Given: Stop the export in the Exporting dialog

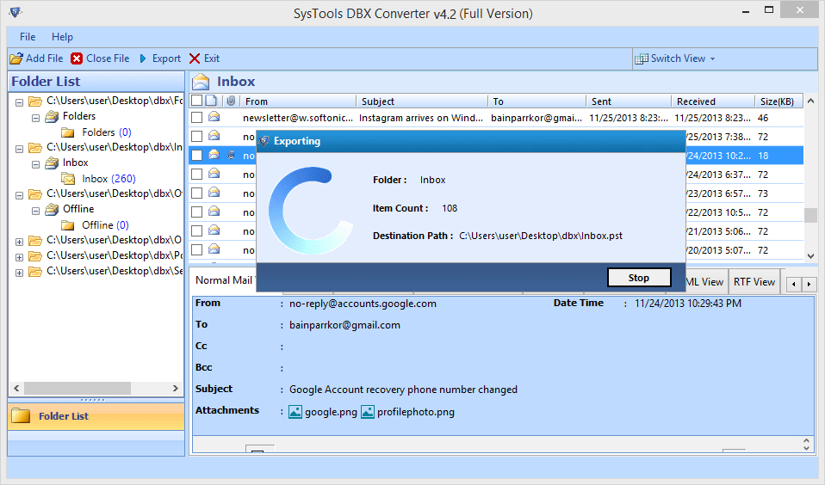Looking at the screenshot, I should [639, 278].
